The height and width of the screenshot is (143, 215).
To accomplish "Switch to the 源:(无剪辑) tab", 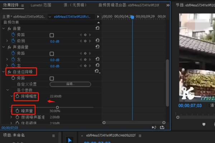I will (75, 5).
